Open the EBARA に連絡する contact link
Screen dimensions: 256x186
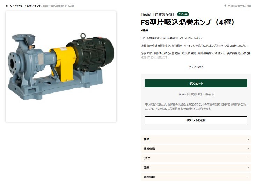click(x=196, y=94)
